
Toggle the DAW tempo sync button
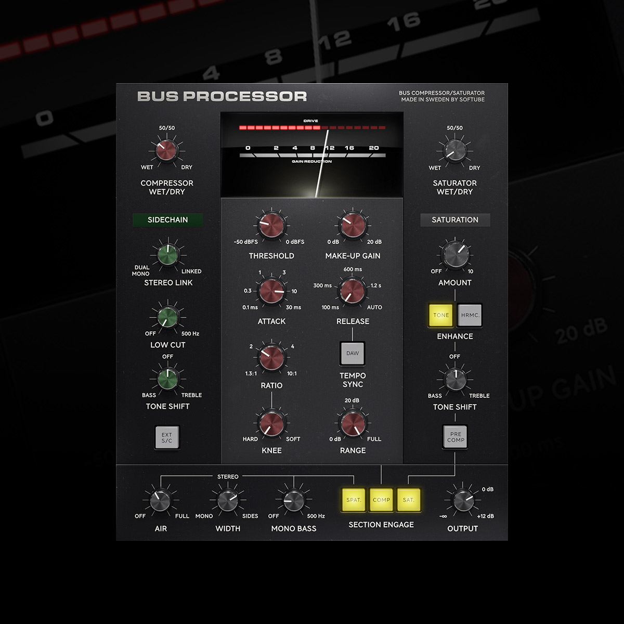[353, 354]
